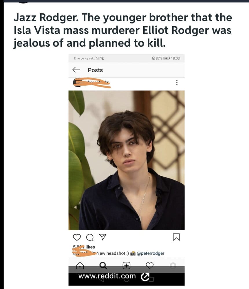The width and height of the screenshot is (249, 289).
Task: Open activity heart in bottom bar
Action: [150, 265]
